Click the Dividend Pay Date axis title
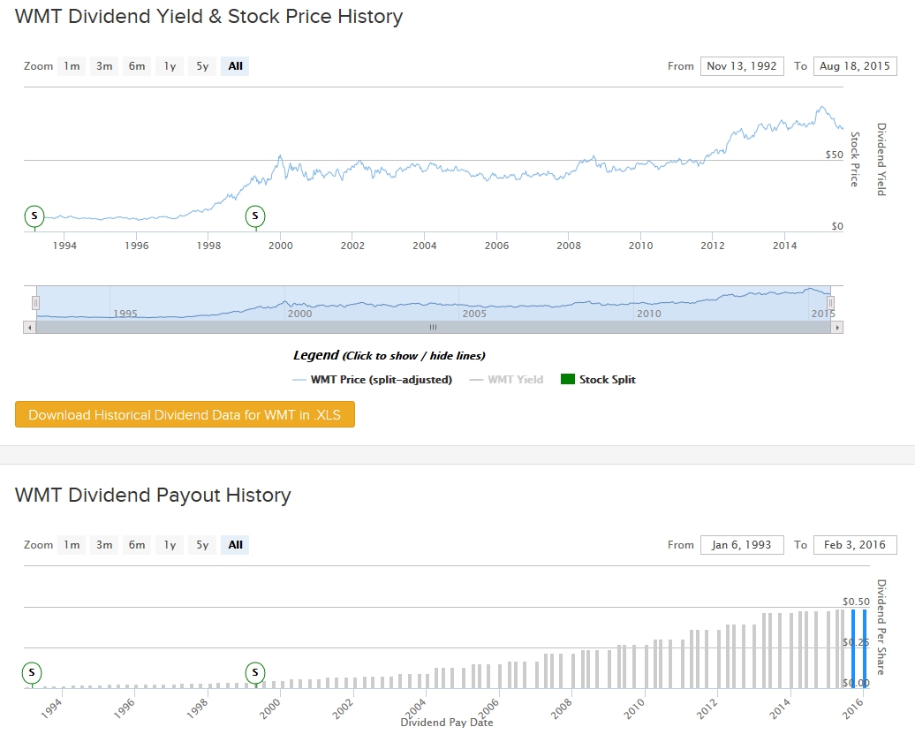Viewport: 915px width, 742px height. click(447, 723)
